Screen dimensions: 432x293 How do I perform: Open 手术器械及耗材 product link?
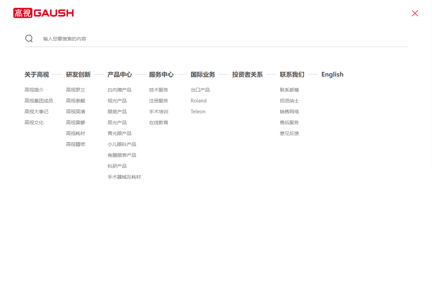tap(124, 177)
